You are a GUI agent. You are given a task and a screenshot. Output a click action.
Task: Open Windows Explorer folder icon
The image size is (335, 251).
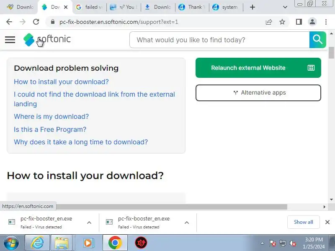[62, 243]
